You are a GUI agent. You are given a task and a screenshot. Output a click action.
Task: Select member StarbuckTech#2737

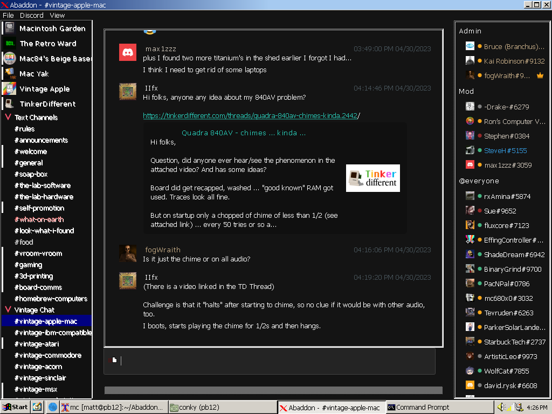(515, 342)
